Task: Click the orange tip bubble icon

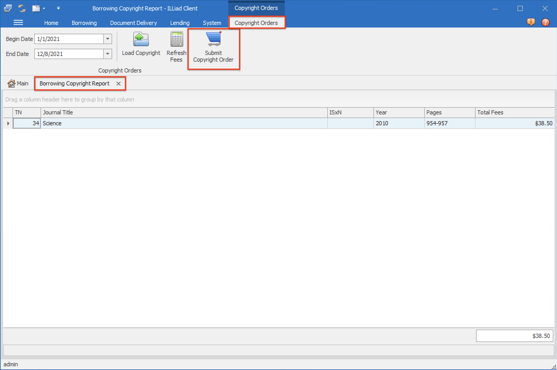Action: point(531,23)
